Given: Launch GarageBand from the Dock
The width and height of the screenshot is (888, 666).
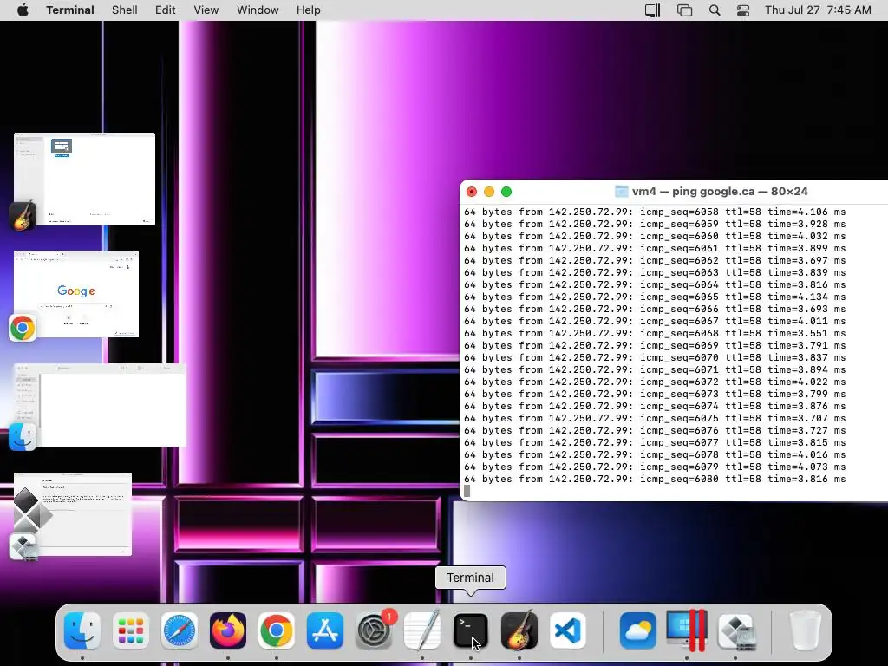Looking at the screenshot, I should point(519,630).
